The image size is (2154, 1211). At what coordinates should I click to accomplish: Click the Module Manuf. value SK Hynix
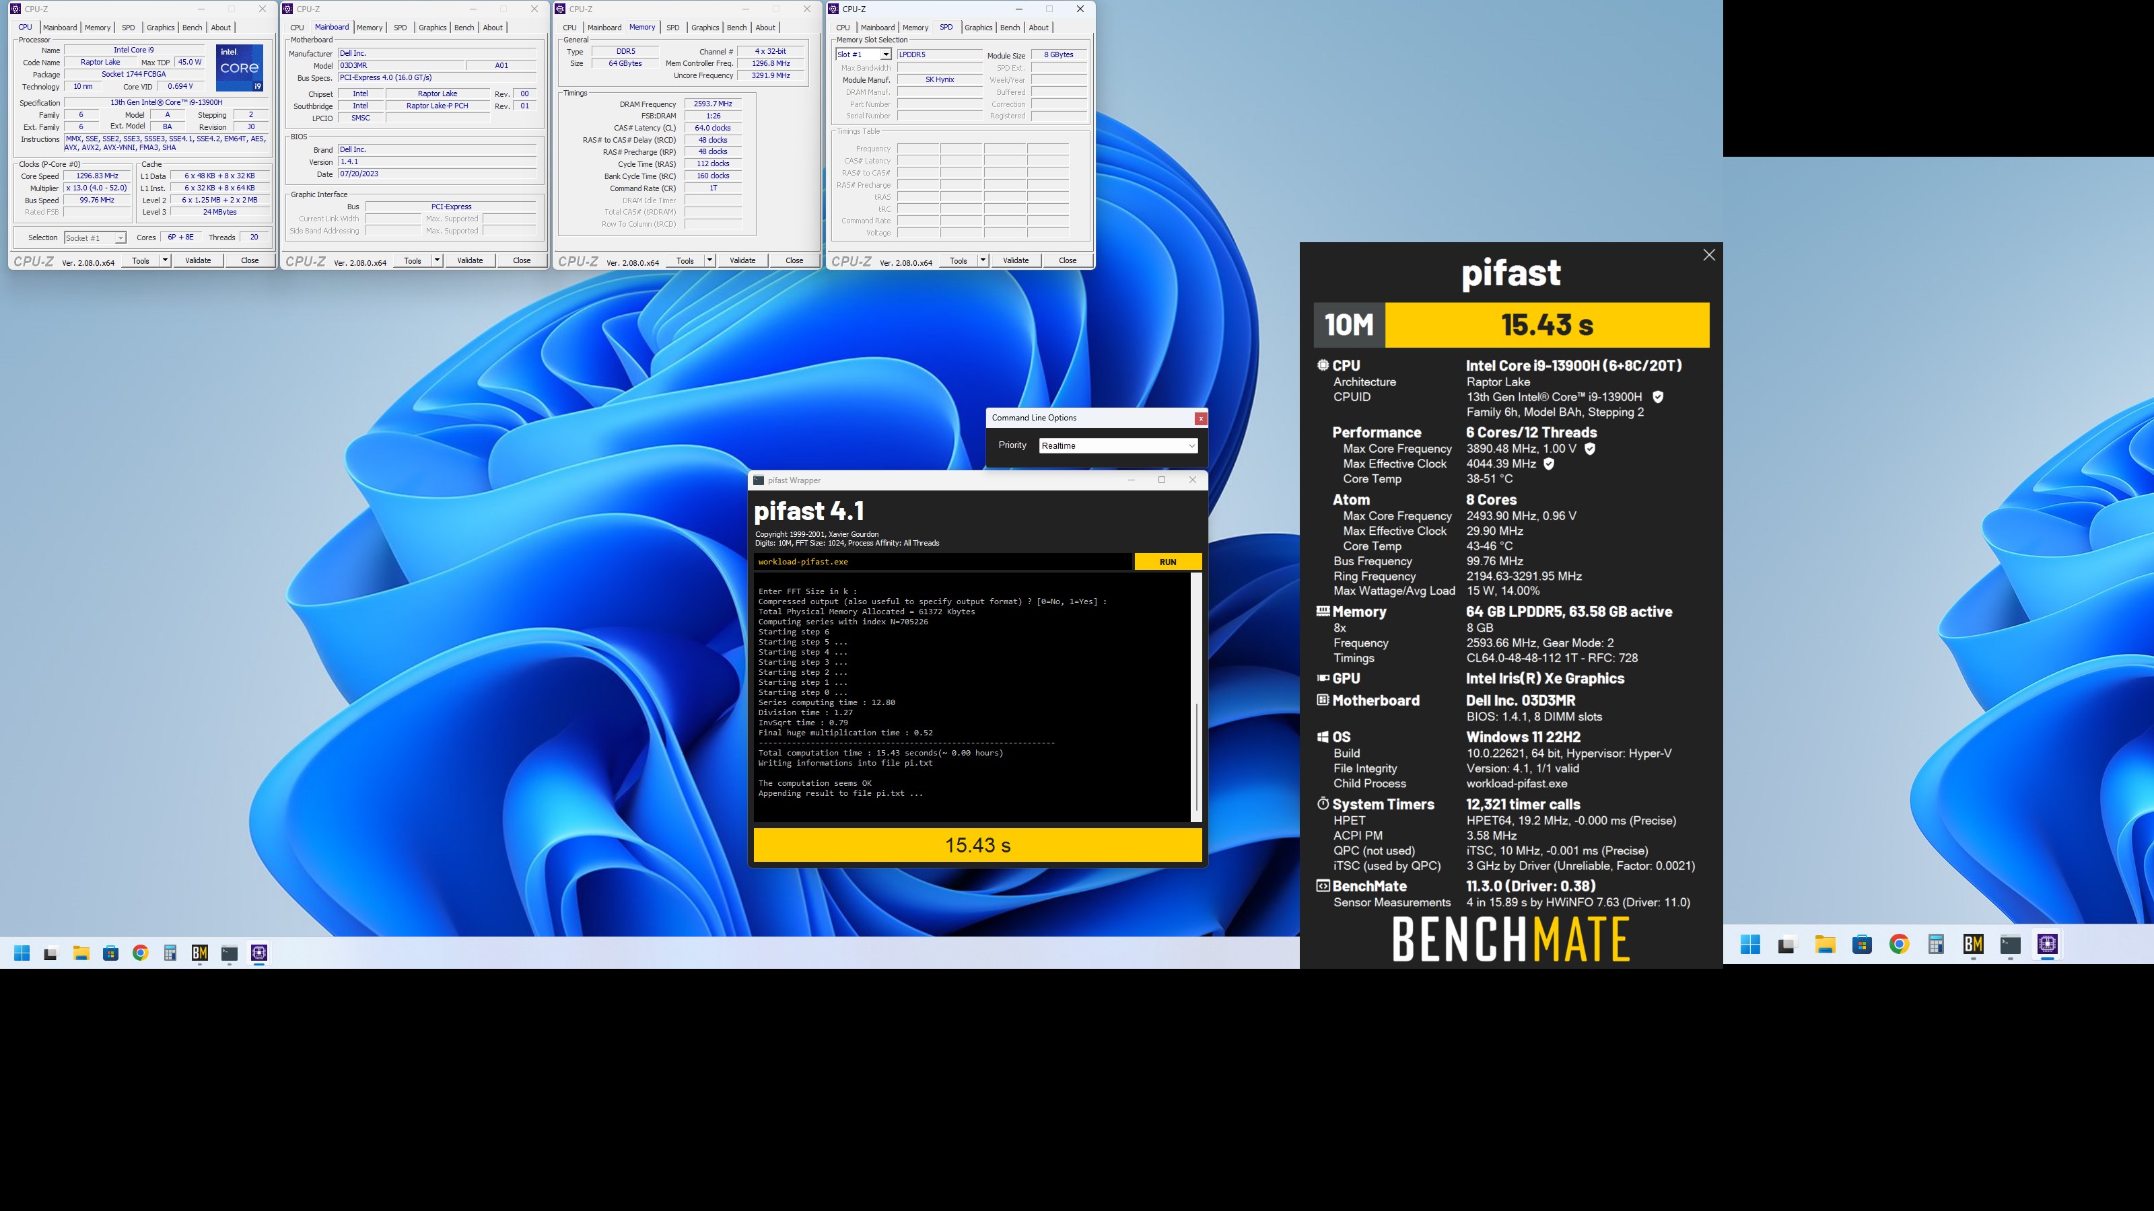[x=940, y=80]
